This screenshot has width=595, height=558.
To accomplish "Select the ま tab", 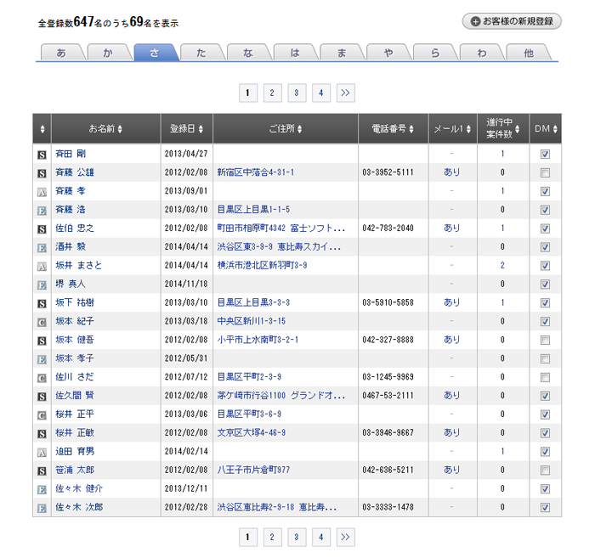I will (x=341, y=53).
